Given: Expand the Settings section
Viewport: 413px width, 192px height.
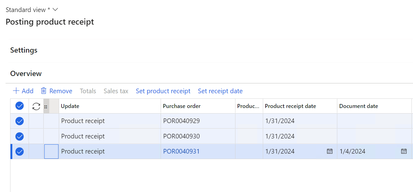Looking at the screenshot, I should point(24,50).
